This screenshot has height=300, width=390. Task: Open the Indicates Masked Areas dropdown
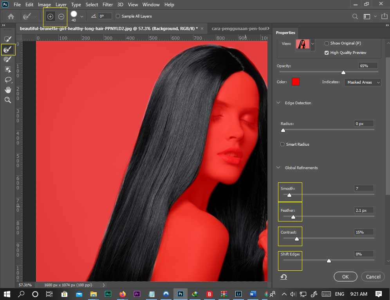[x=363, y=82]
